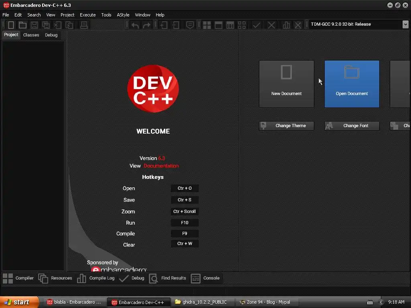Viewport: 411px width, 308px height.
Task: Click the Windows start button
Action: [x=19, y=302]
